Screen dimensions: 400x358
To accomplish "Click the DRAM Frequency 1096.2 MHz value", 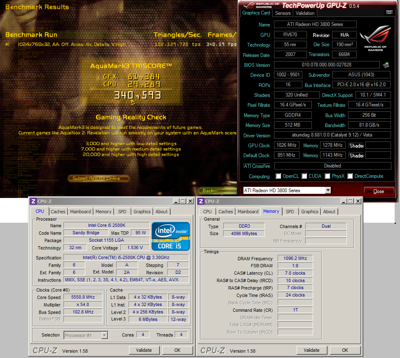I will pos(295,258).
